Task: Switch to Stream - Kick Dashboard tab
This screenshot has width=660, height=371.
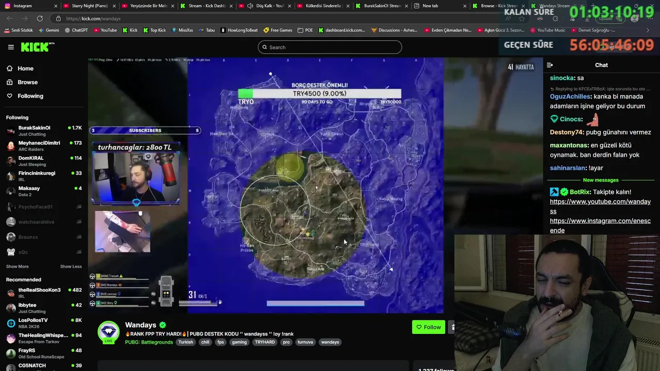Action: tap(206, 6)
